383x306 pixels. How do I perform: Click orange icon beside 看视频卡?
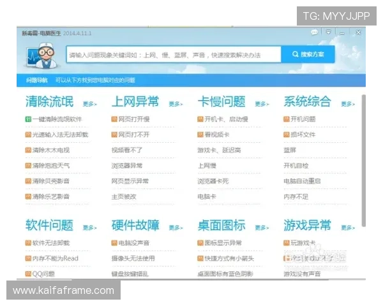200,135
